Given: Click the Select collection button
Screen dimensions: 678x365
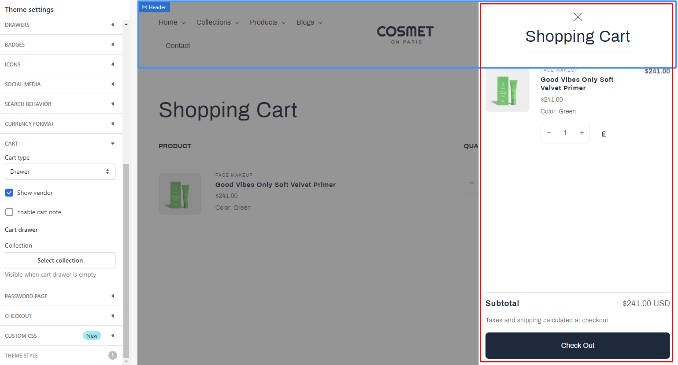Looking at the screenshot, I should (x=60, y=260).
